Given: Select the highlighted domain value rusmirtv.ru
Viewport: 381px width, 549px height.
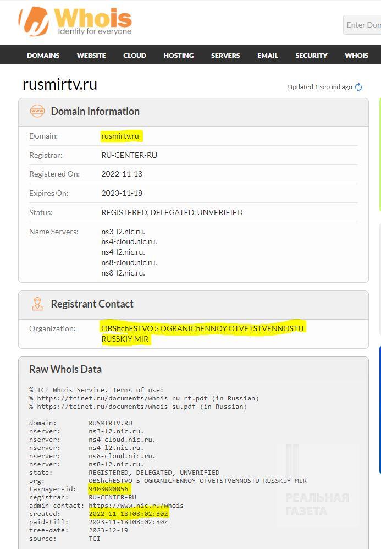Looking at the screenshot, I should 120,136.
